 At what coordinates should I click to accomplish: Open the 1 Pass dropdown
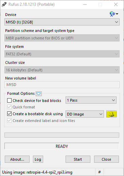91,100
